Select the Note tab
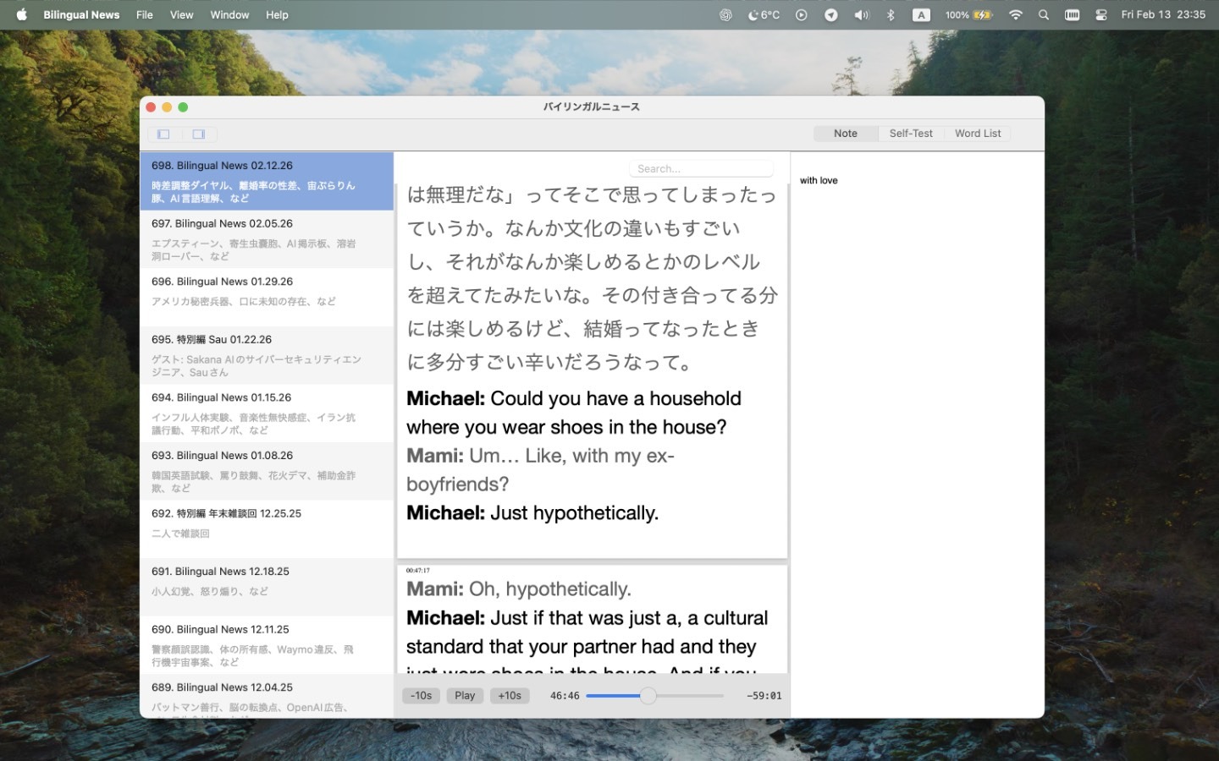Viewport: 1219px width, 761px height. [x=845, y=134]
